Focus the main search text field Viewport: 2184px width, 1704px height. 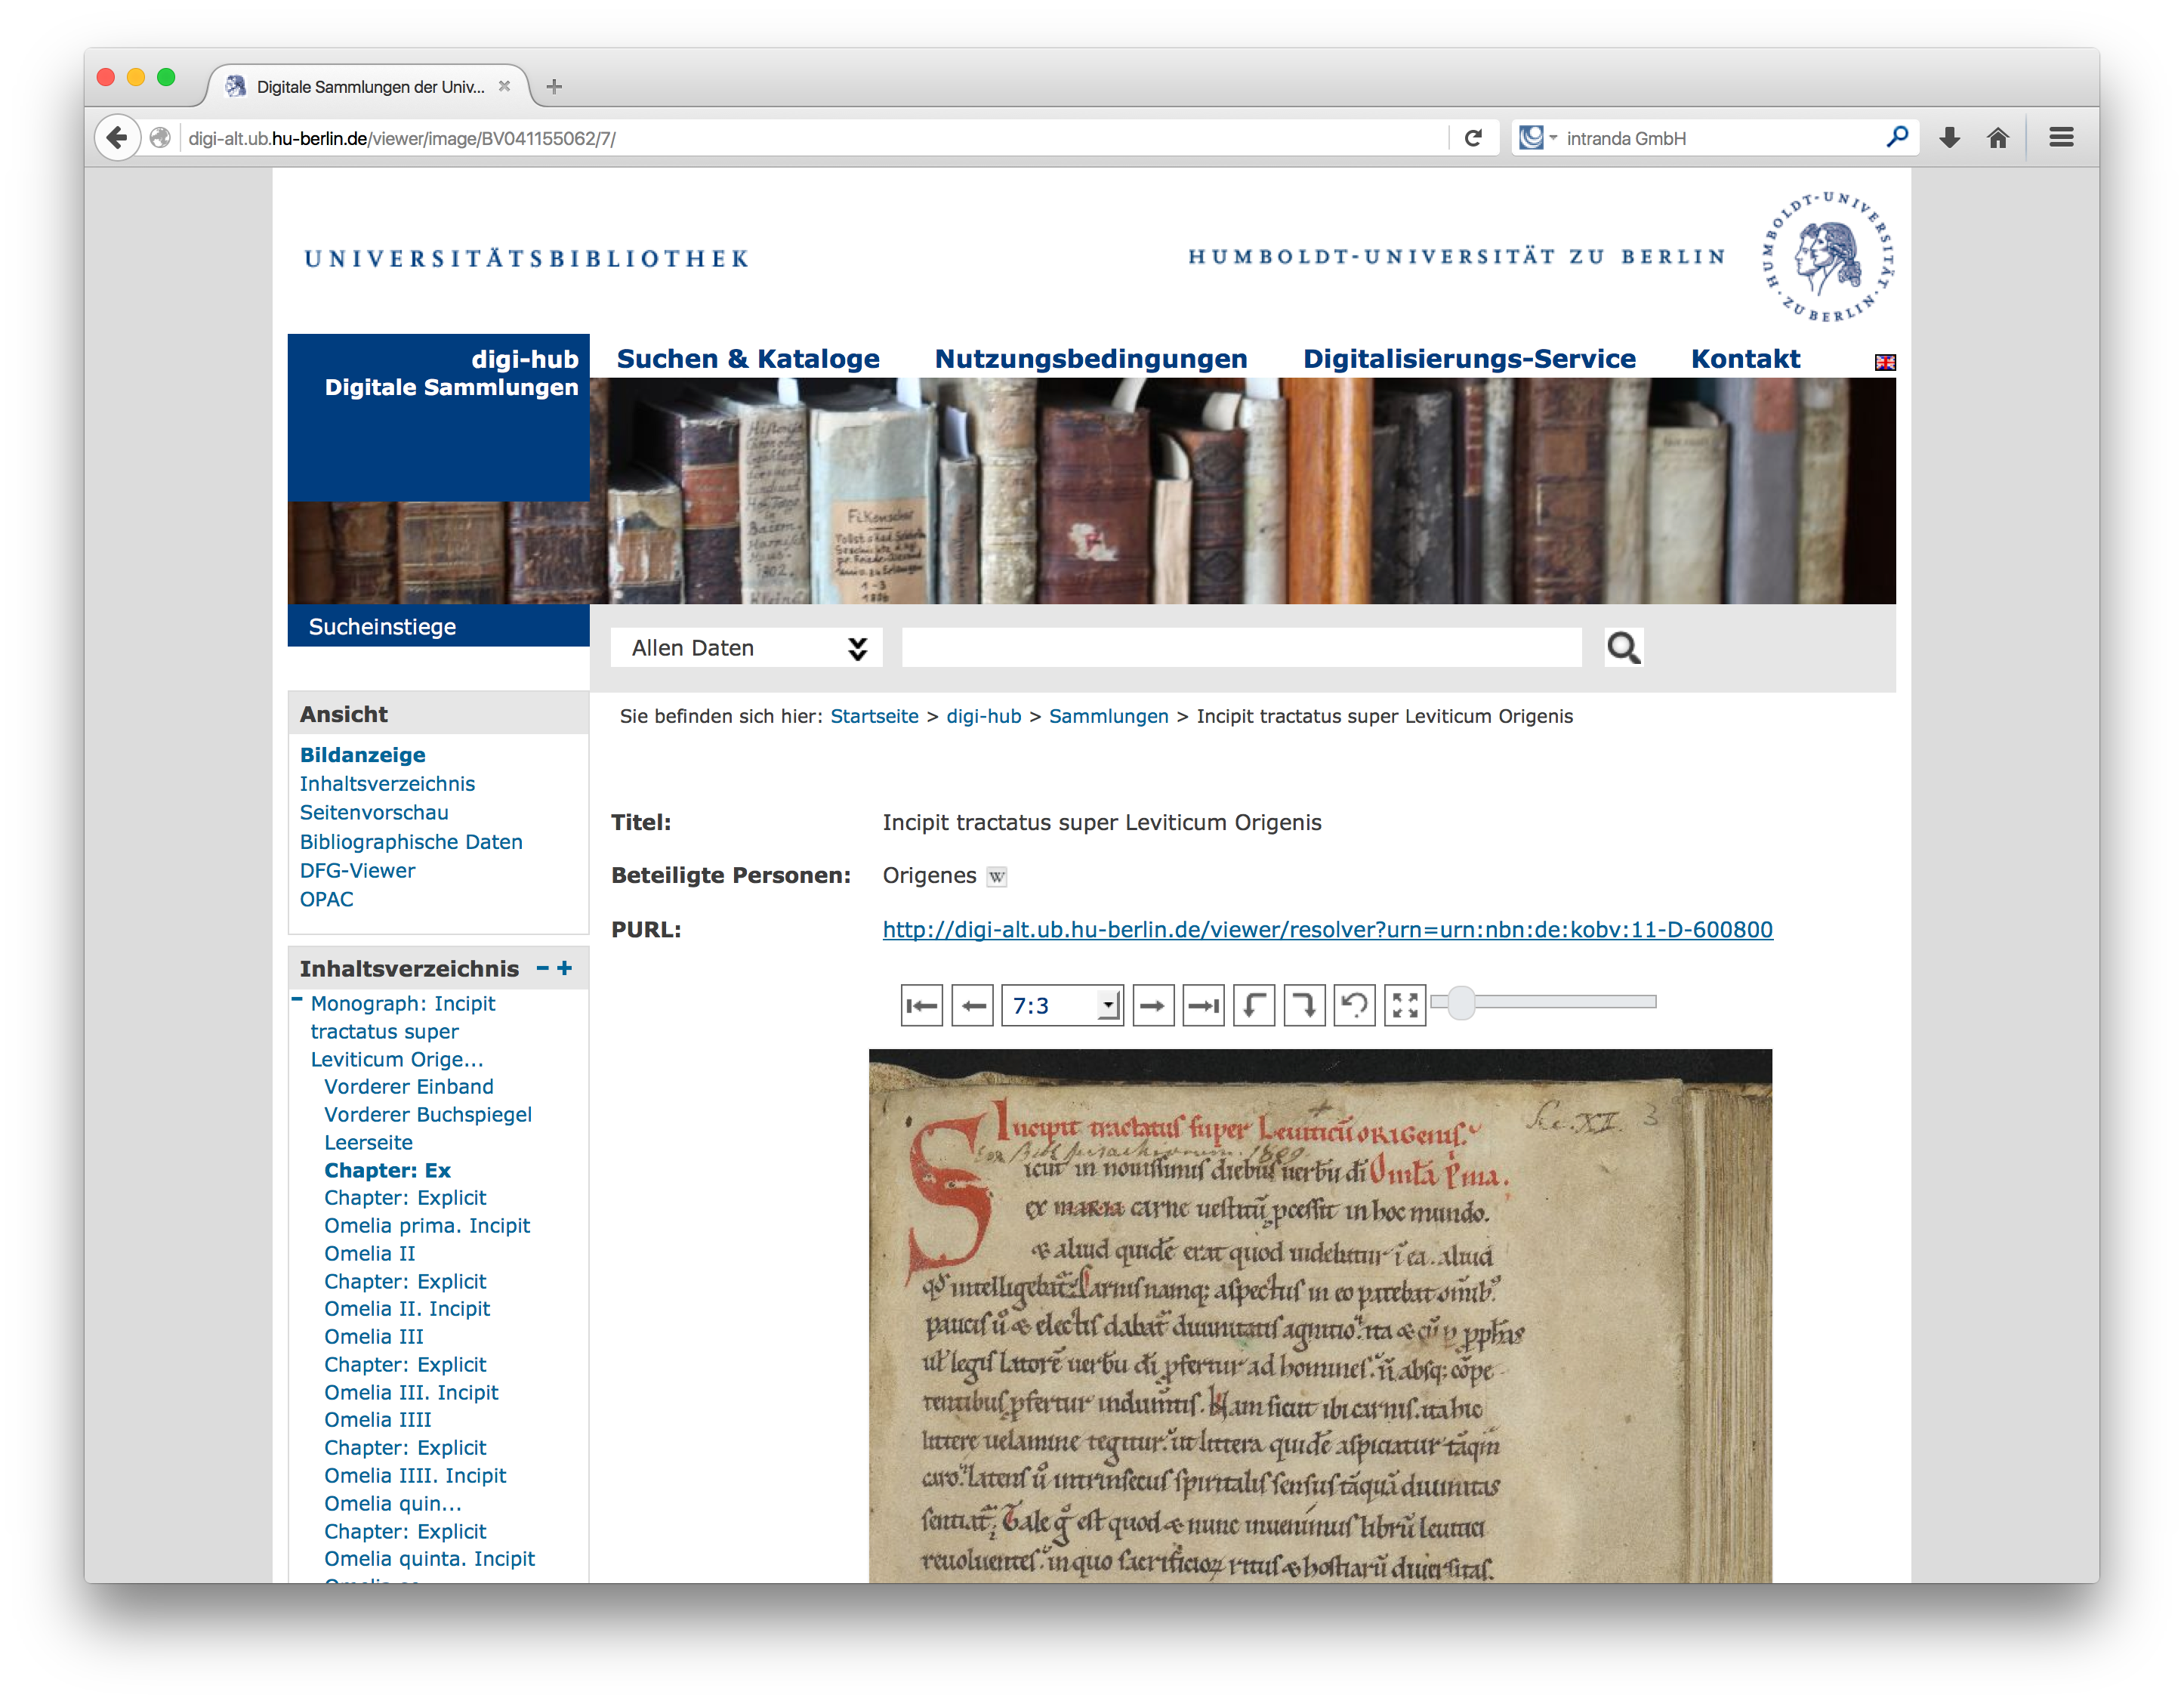coord(1241,648)
